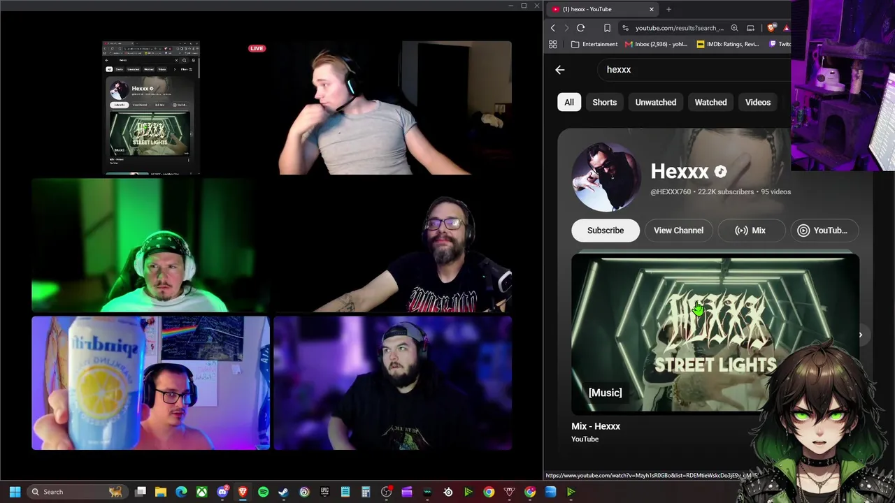This screenshot has width=895, height=503.
Task: Open the Street Lights mix thumbnail
Action: [715, 334]
